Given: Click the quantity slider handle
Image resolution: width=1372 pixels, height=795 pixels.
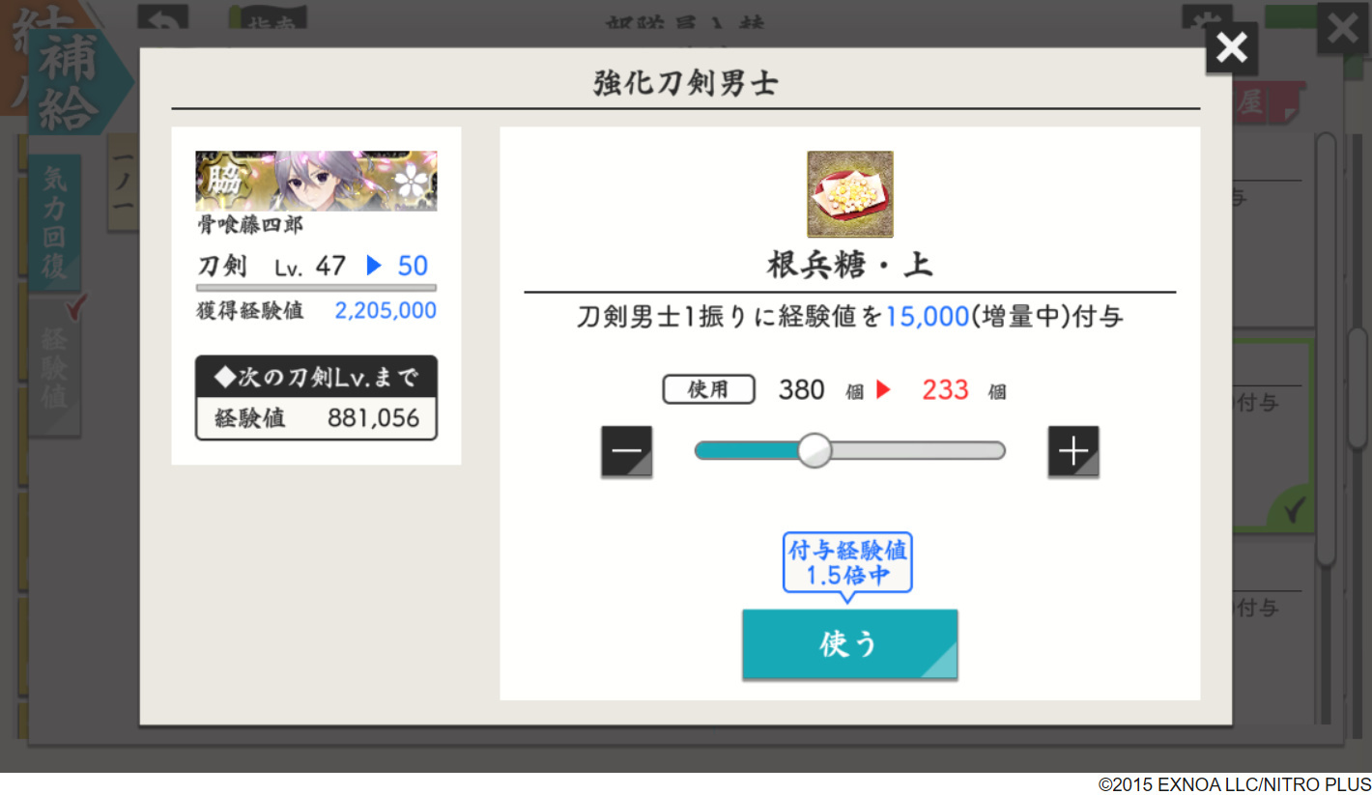Looking at the screenshot, I should click(815, 450).
